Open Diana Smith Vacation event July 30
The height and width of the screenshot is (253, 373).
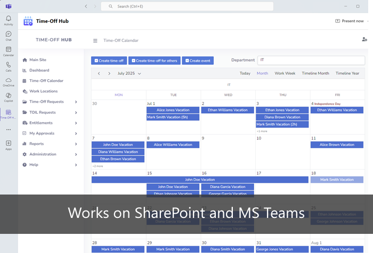tap(228, 249)
